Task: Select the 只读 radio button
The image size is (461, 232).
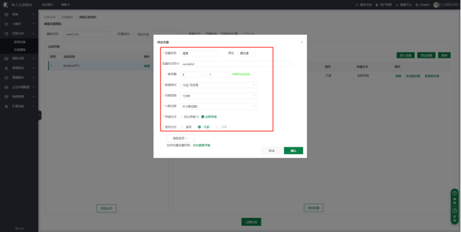Action: point(199,127)
